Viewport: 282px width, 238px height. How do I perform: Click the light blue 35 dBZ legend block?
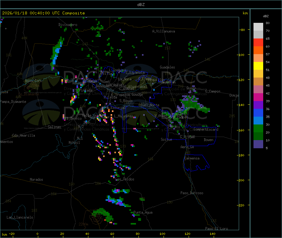[x=258, y=120]
